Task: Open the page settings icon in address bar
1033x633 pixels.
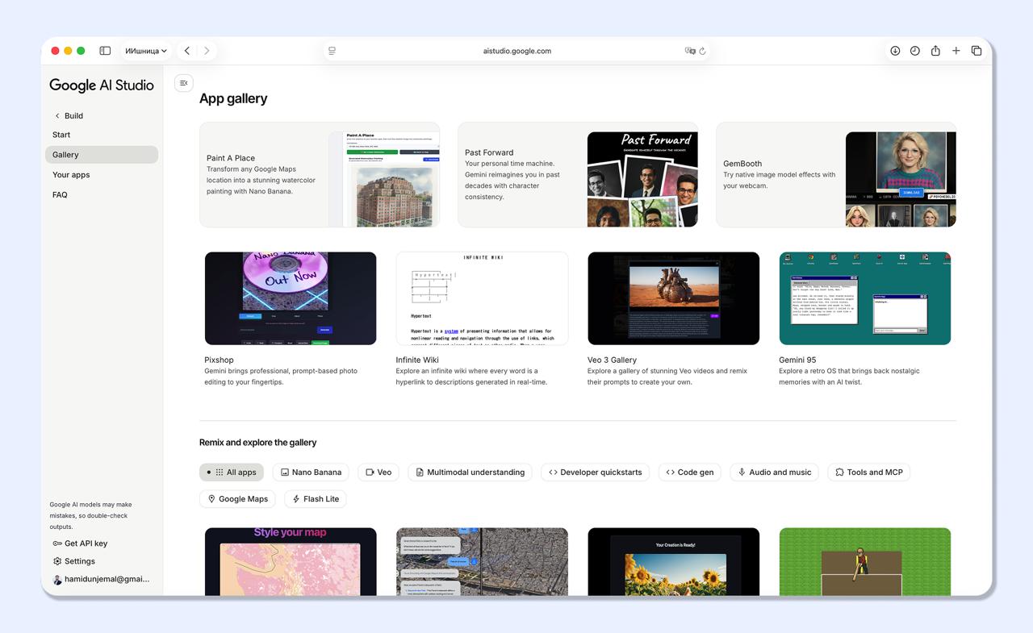Action: tap(332, 51)
